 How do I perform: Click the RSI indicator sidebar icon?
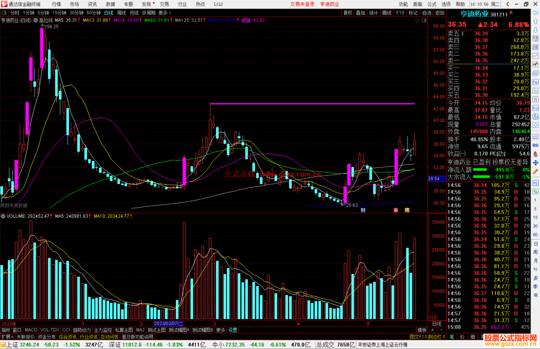[x=535, y=145]
